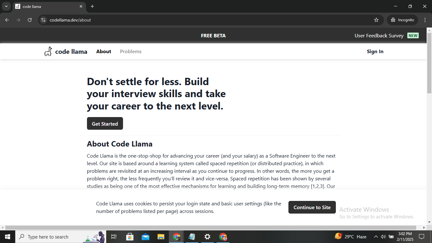Select the code llama browser tab

(x=49, y=6)
